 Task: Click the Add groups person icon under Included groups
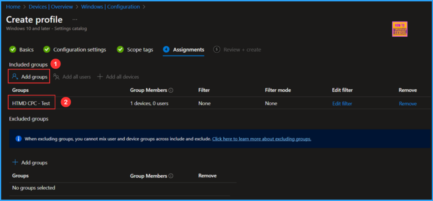(x=15, y=77)
